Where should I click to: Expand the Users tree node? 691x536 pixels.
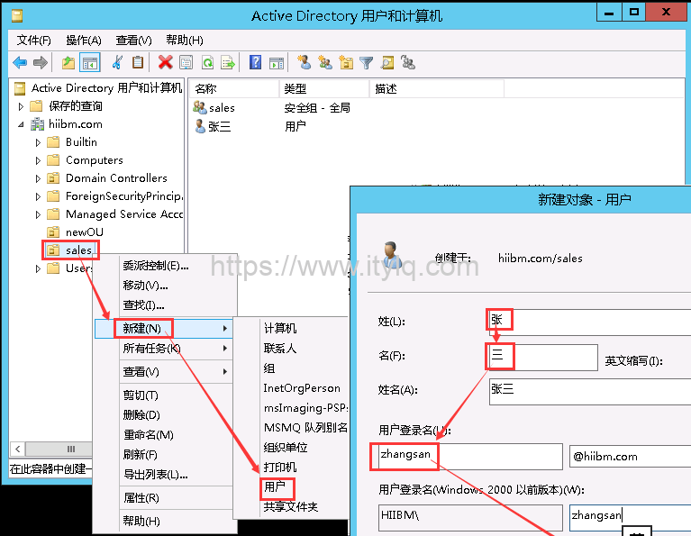38,268
